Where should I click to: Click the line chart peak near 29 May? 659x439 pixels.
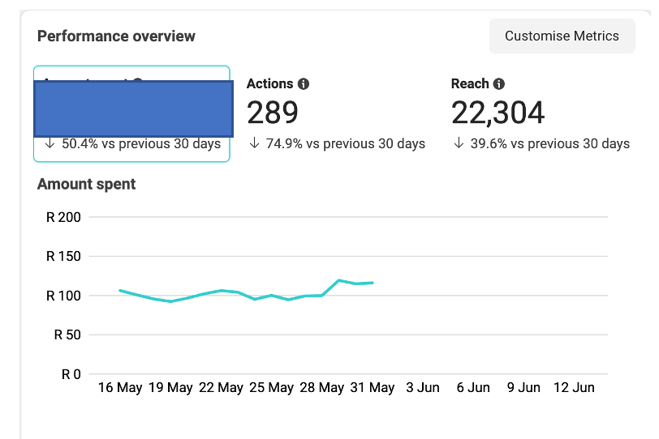pyautogui.click(x=338, y=280)
